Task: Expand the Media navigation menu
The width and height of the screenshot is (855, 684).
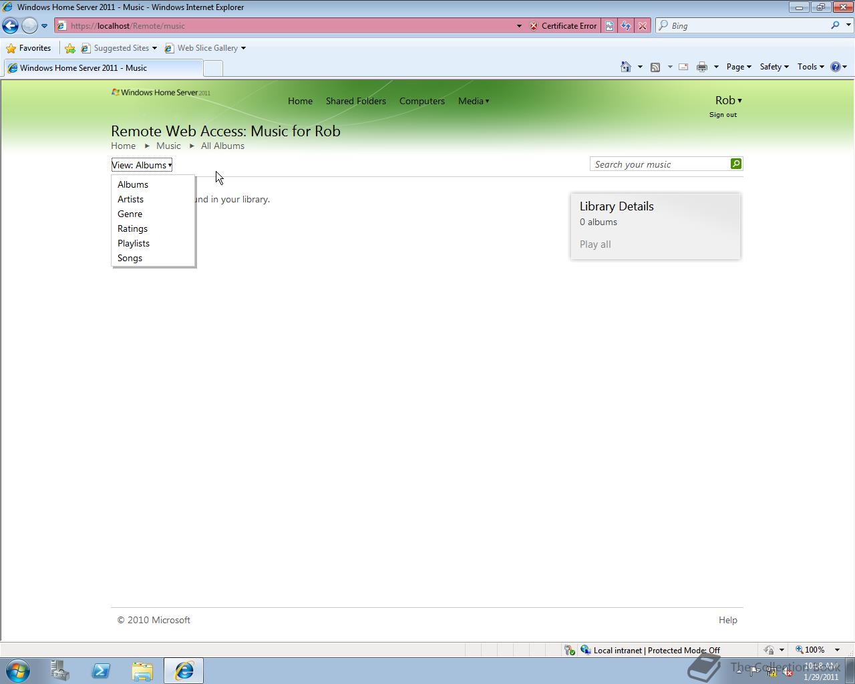Action: coord(474,102)
